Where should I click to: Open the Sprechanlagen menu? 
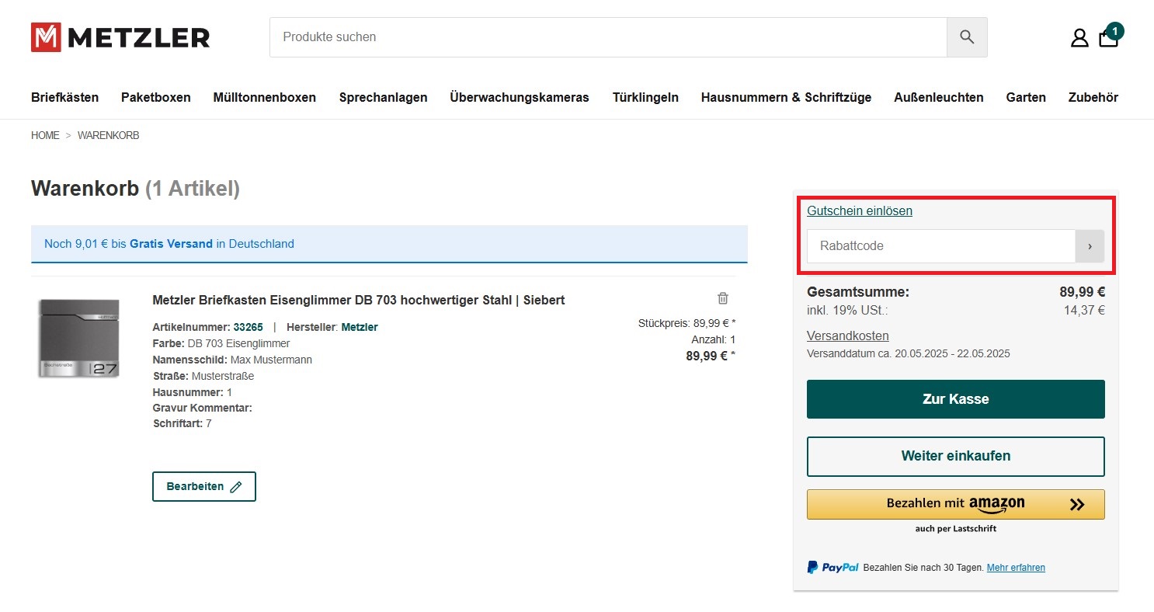point(384,98)
